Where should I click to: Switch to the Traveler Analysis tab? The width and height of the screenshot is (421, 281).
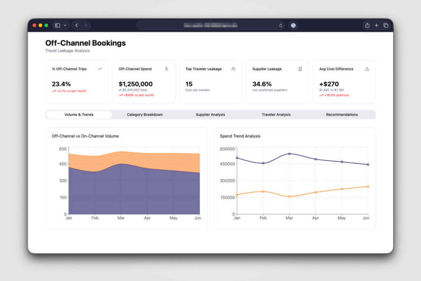coord(276,115)
